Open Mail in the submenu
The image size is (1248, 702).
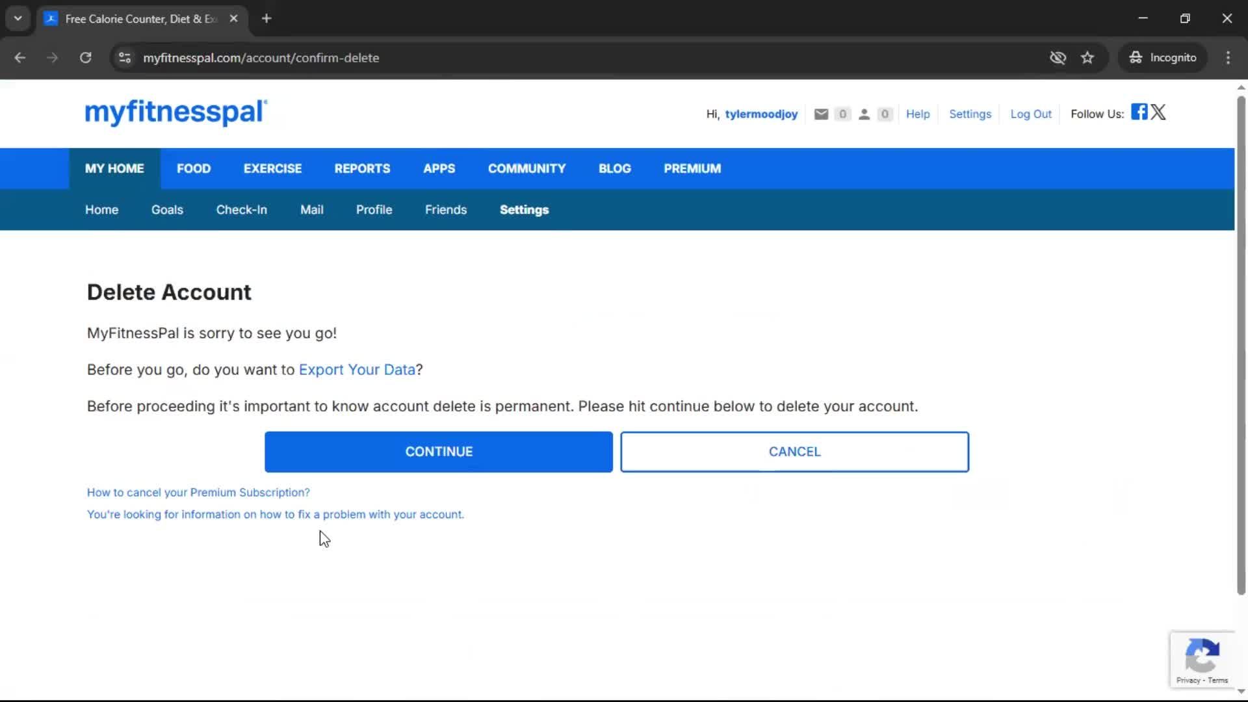coord(311,210)
